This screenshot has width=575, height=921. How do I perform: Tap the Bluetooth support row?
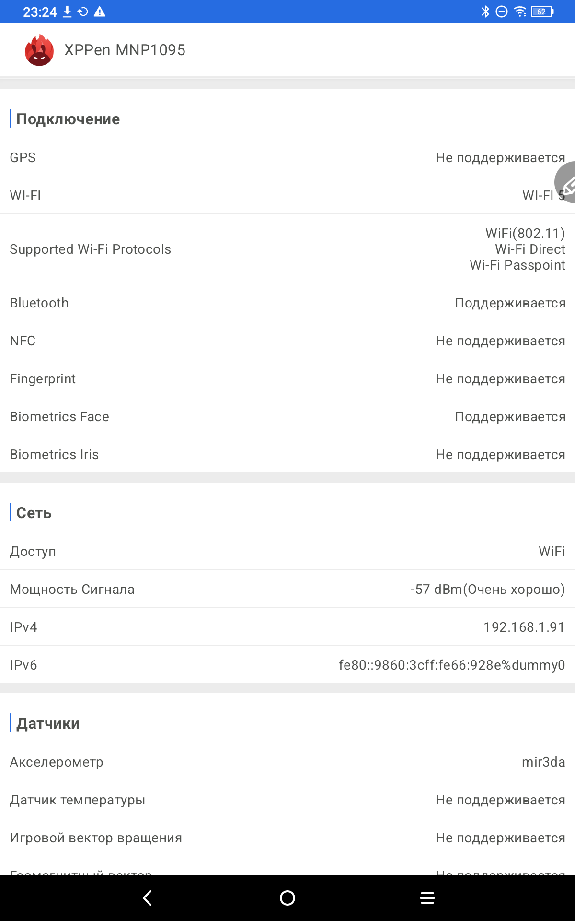click(287, 303)
